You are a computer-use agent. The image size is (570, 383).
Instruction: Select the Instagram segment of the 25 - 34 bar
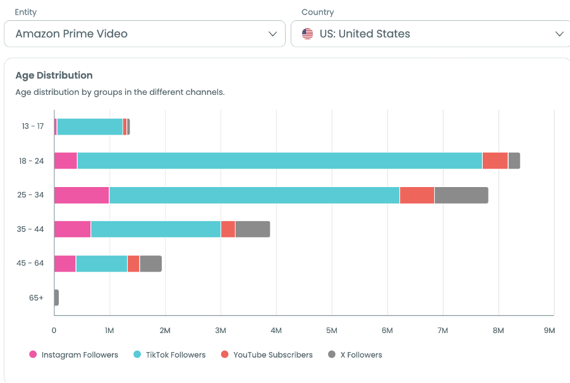pyautogui.click(x=82, y=195)
